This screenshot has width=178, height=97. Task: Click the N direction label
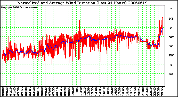tap(171, 28)
